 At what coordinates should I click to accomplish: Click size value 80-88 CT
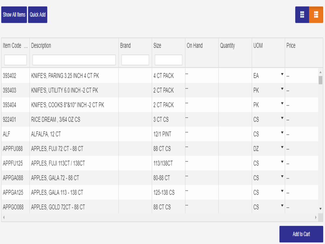[162, 178]
